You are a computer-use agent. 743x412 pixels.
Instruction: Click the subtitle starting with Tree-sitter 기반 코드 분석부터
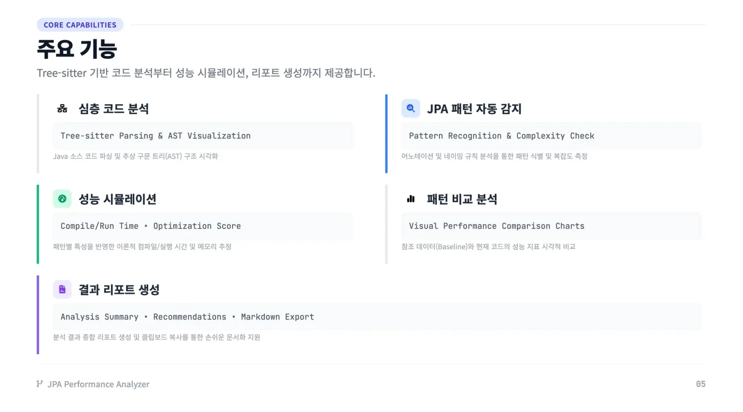206,73
